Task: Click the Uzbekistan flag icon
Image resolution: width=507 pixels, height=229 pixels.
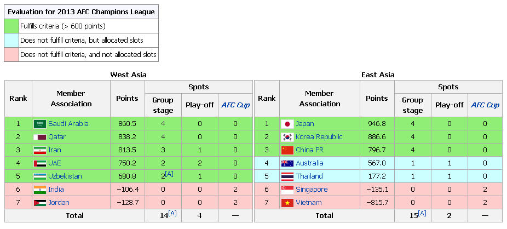Action: coord(40,176)
